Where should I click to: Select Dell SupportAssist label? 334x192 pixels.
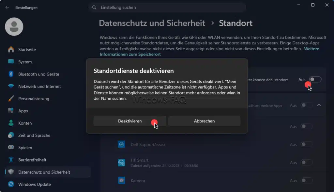coord(148,145)
